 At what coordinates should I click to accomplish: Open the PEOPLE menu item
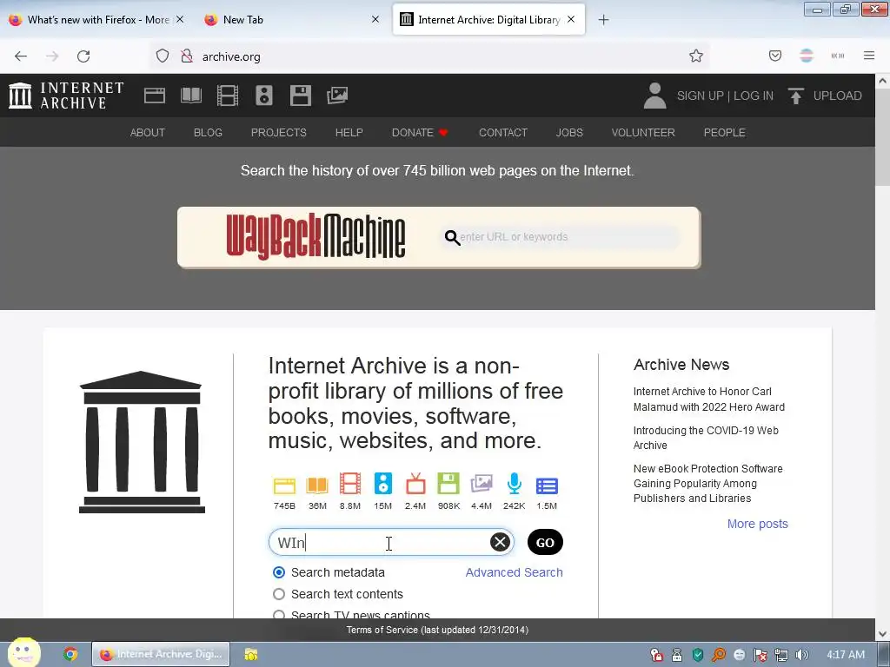pos(724,132)
